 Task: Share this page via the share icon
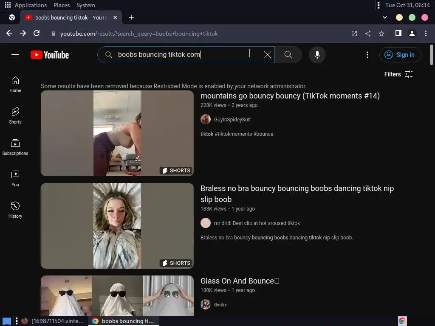pyautogui.click(x=368, y=34)
